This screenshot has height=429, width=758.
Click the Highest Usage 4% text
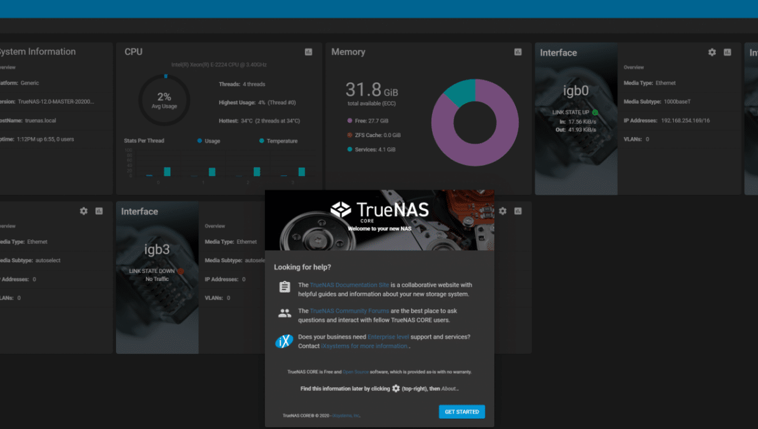(x=257, y=102)
